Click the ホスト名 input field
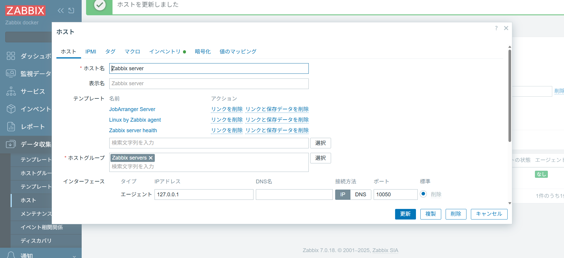This screenshot has height=258, width=564. pyautogui.click(x=209, y=68)
